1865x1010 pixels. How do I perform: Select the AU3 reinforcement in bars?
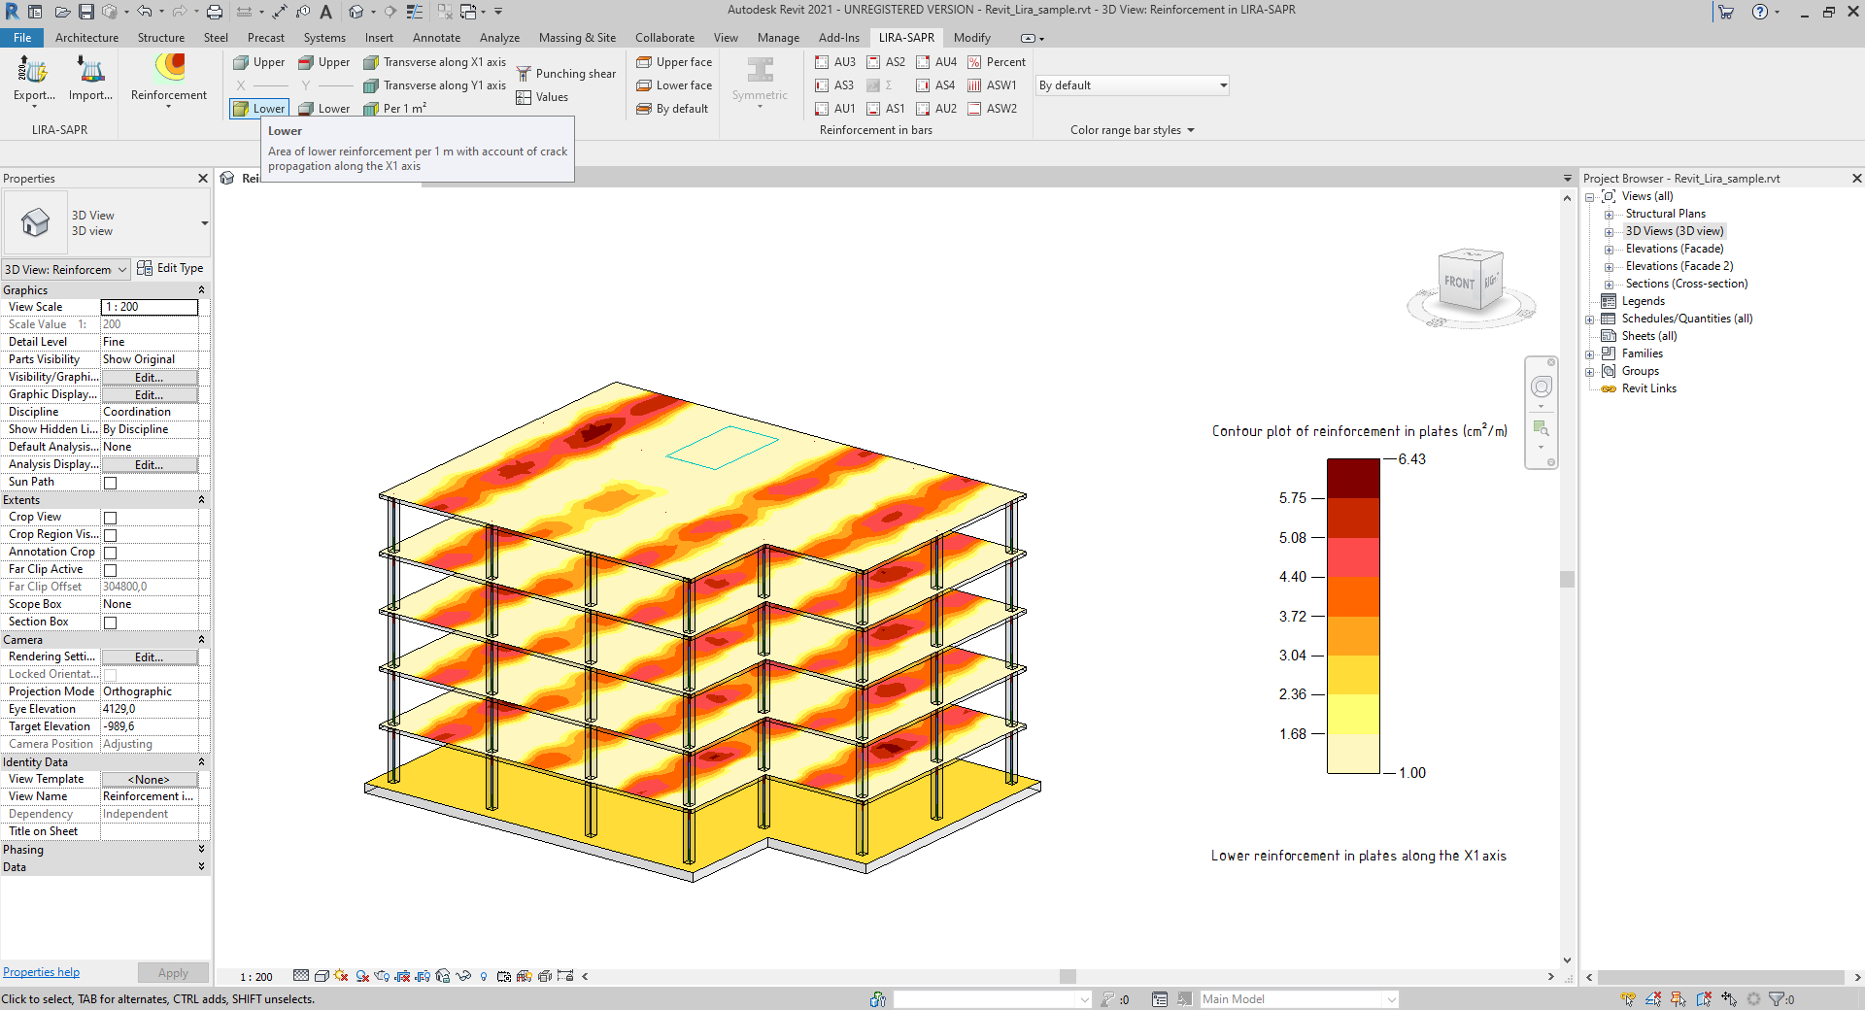coord(835,62)
